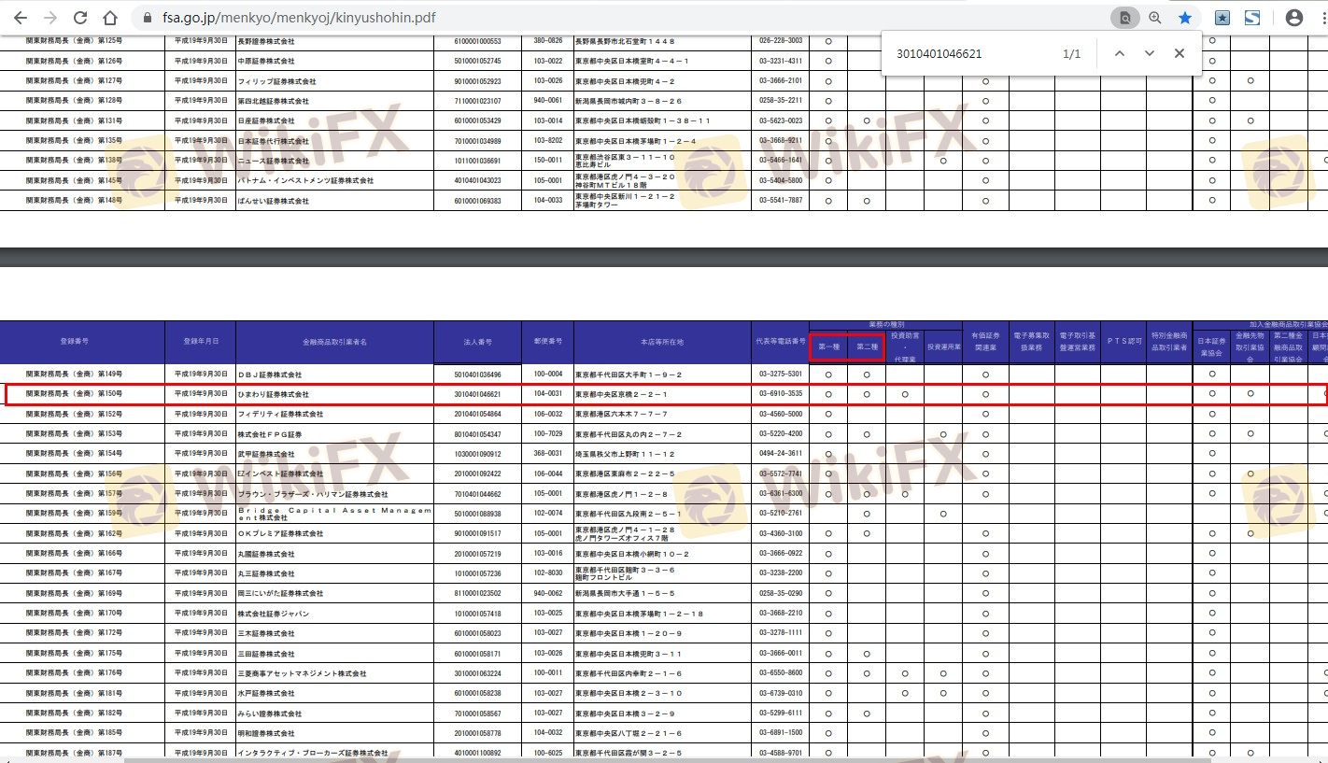Click the 第一種 column header
This screenshot has width=1328, height=763.
click(x=827, y=346)
